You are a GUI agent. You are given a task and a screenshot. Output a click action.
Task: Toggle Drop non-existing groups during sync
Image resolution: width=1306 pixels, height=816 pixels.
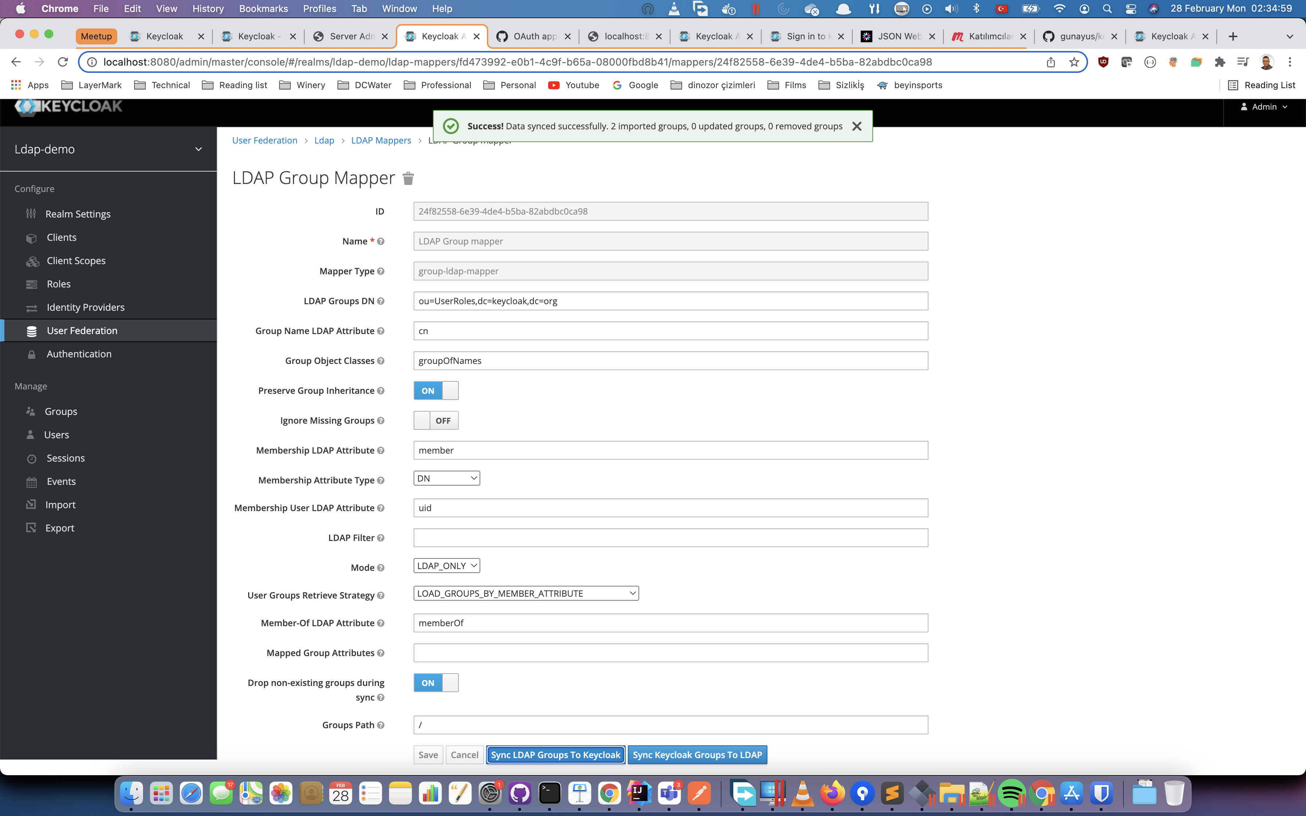[x=435, y=683]
